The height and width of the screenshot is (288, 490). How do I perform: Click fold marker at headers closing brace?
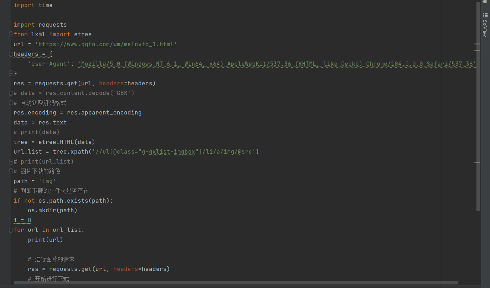[x=11, y=74]
